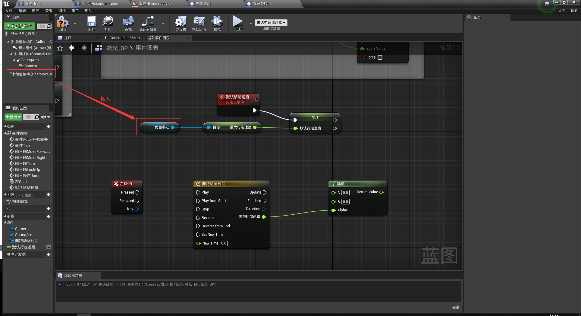Click the Simulation (模拟) icon
581x316 pixels.
(x=217, y=22)
